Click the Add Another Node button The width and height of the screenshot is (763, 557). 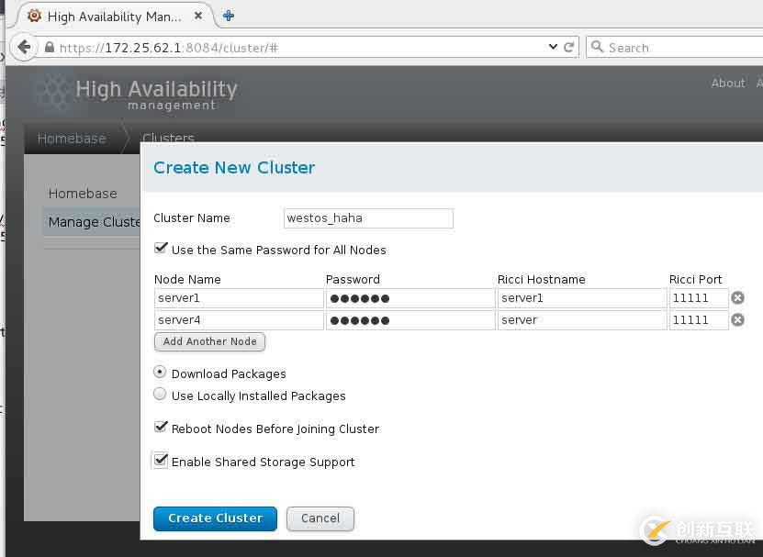click(209, 341)
